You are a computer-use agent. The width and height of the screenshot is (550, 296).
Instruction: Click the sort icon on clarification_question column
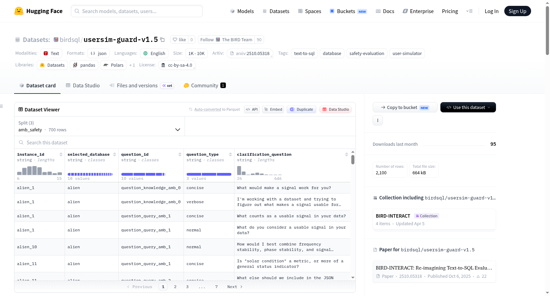click(x=346, y=154)
